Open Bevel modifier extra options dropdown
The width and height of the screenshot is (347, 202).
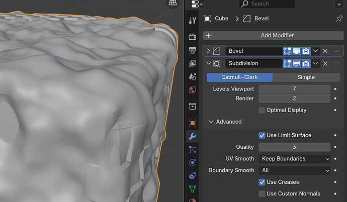(x=315, y=51)
